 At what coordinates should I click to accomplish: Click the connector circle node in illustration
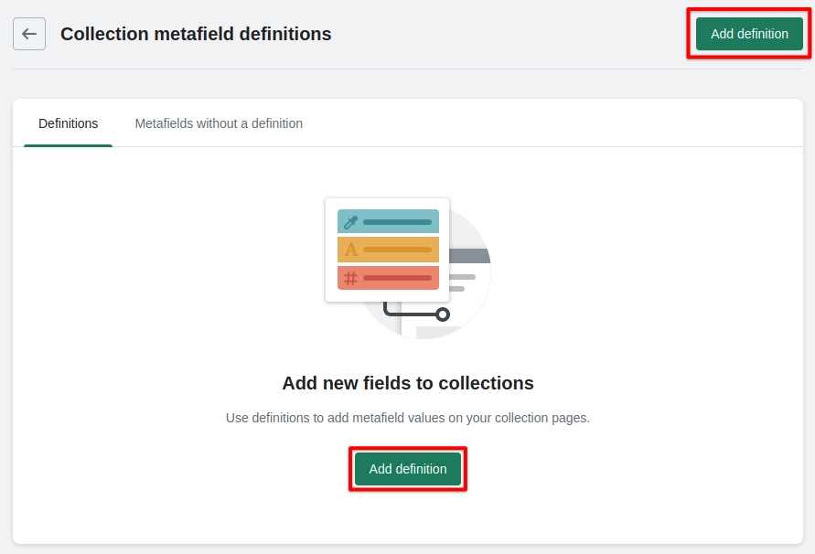(x=443, y=314)
